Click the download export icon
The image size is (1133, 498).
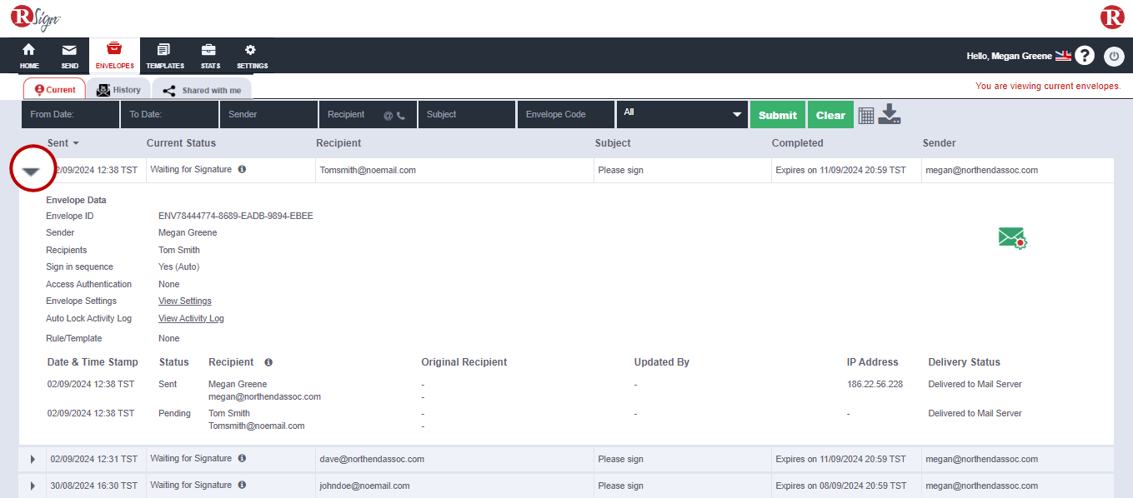pyautogui.click(x=890, y=114)
